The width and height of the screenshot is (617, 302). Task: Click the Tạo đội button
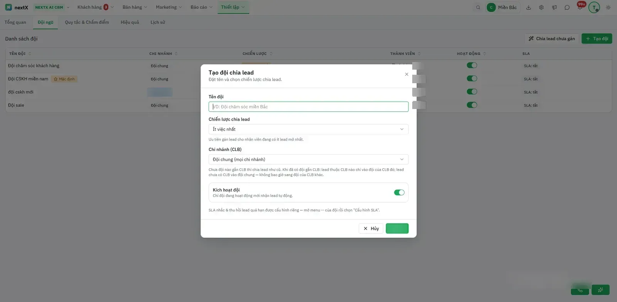coord(597,39)
